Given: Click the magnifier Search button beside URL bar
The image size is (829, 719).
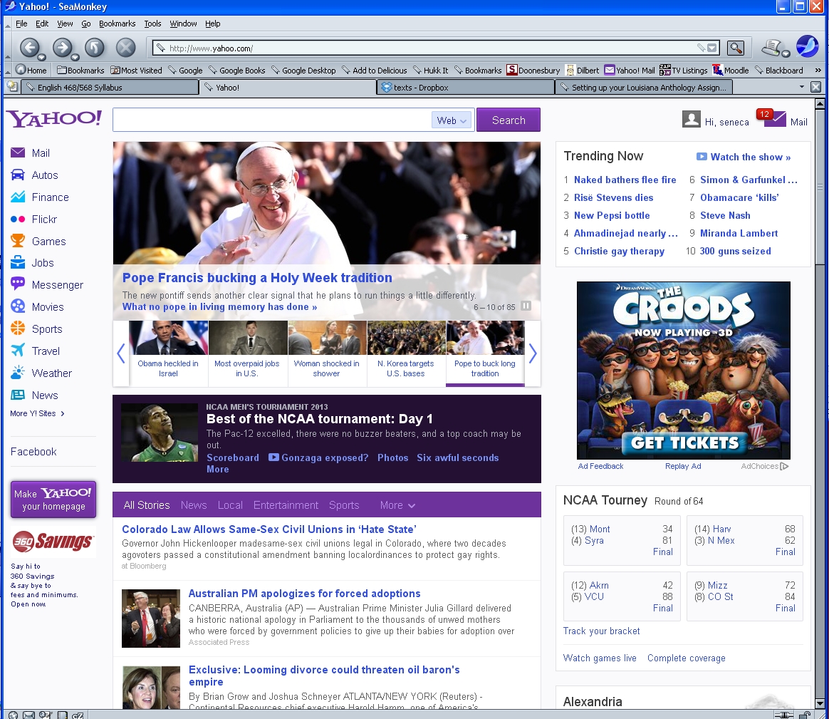Looking at the screenshot, I should pyautogui.click(x=736, y=48).
